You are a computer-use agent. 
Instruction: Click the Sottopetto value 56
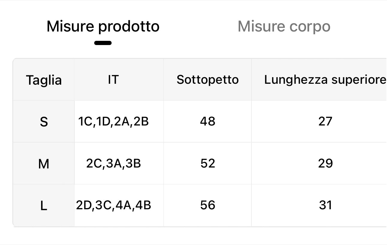tap(208, 205)
